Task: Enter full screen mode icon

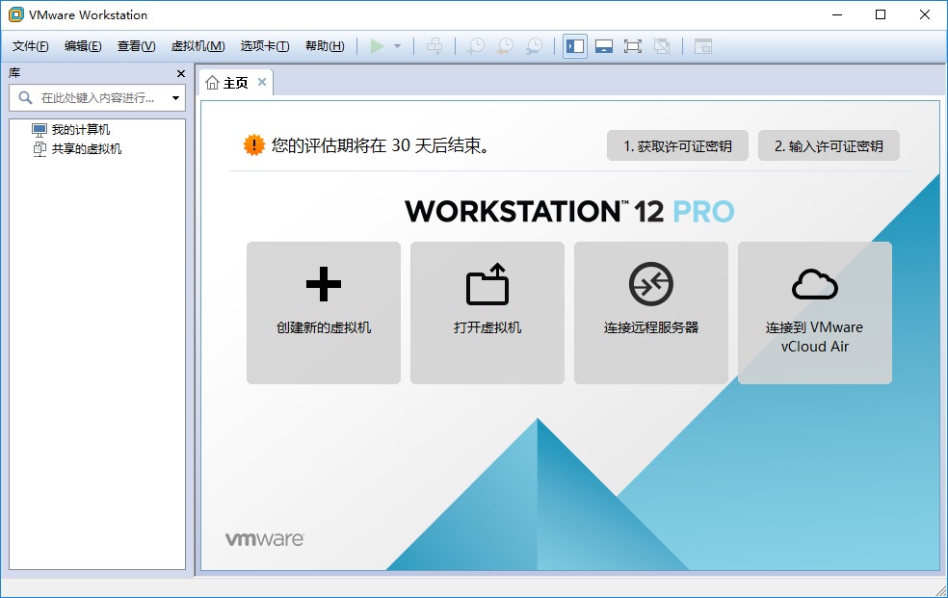Action: (x=632, y=46)
